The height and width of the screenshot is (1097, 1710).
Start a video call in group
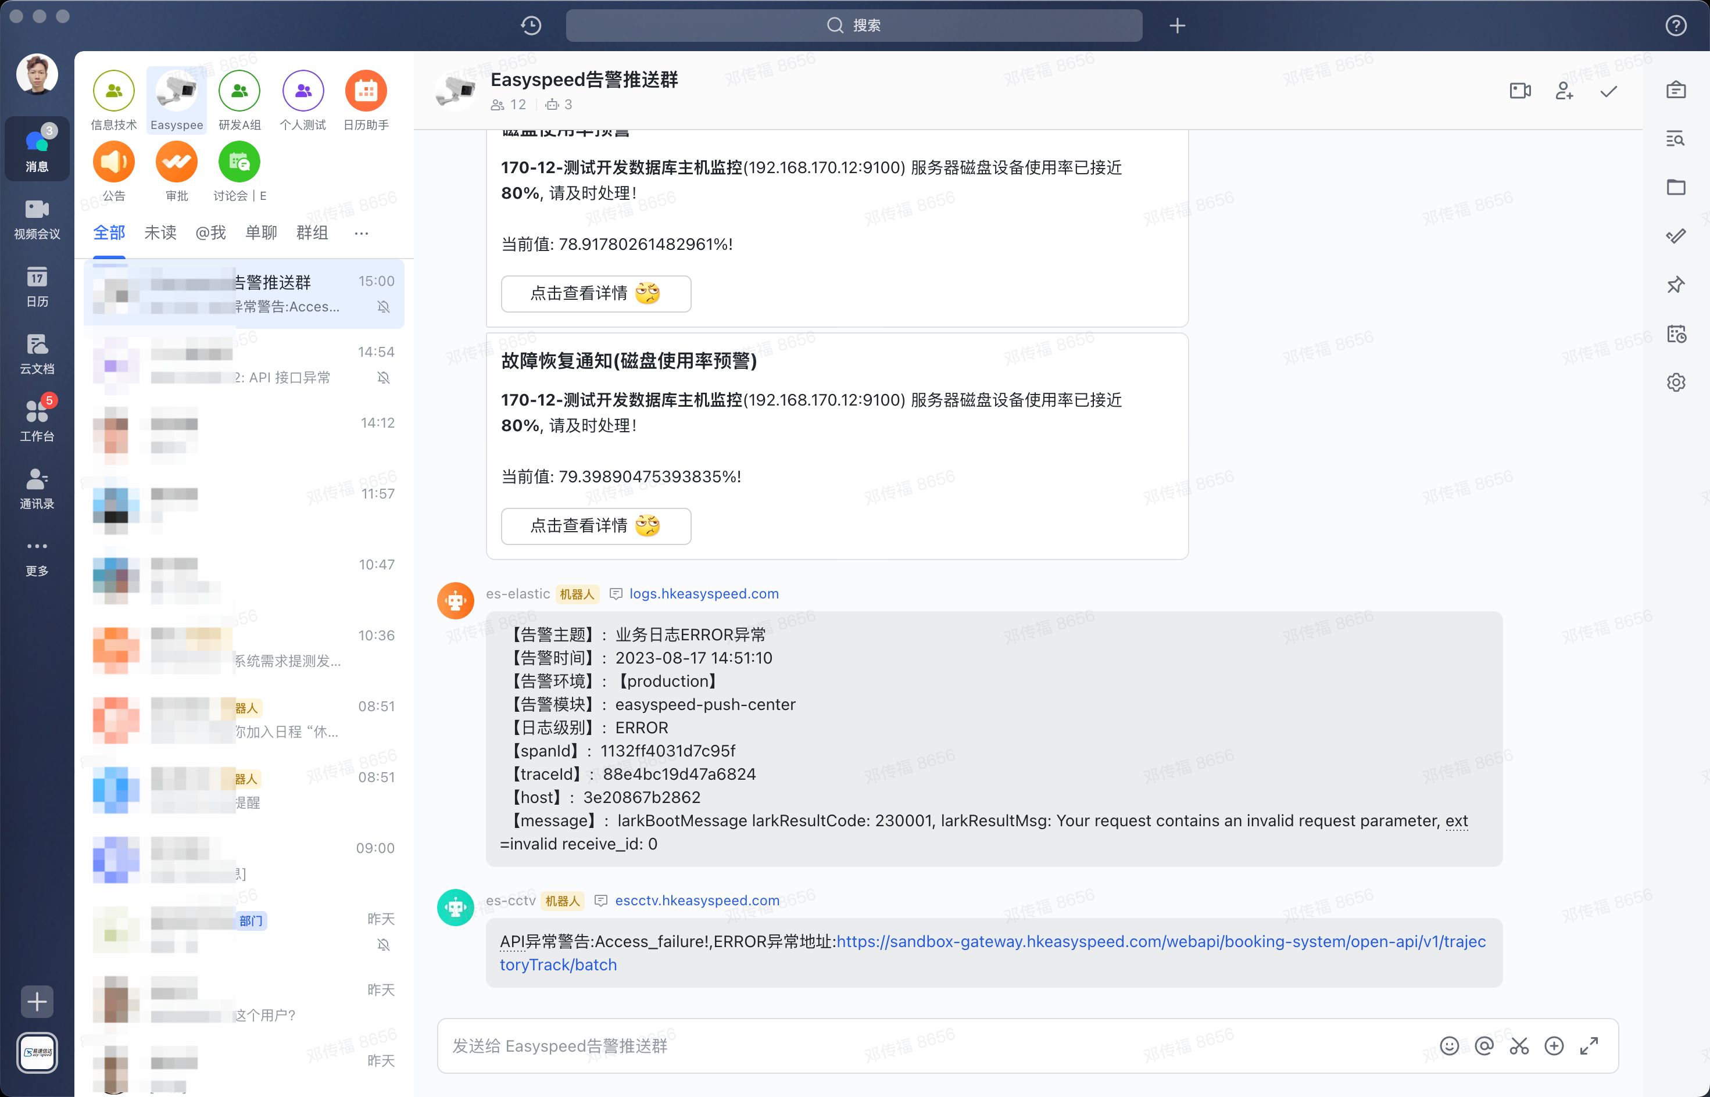[x=1521, y=91]
